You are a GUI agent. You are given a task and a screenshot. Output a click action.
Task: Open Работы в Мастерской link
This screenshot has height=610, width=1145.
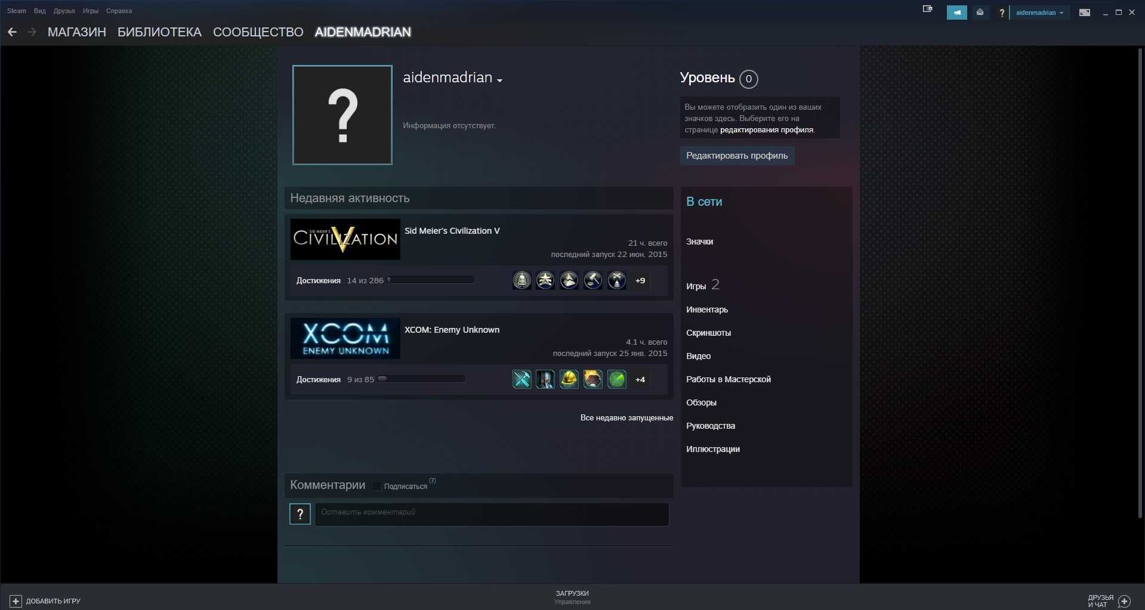(729, 379)
